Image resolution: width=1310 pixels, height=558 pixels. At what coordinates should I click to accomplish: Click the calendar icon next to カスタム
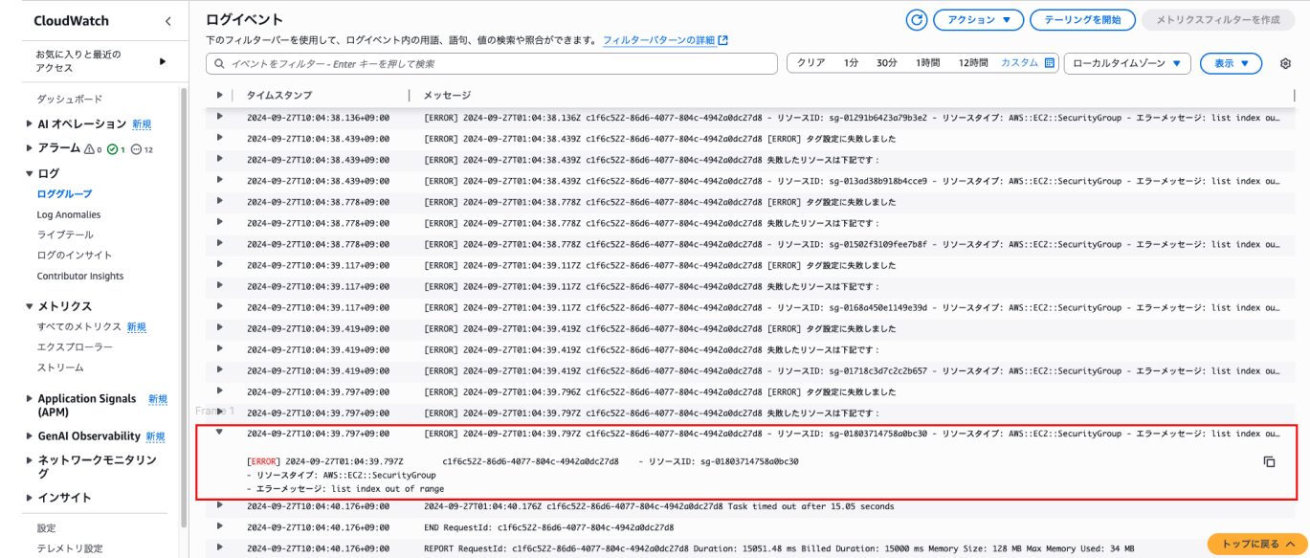(x=1049, y=63)
